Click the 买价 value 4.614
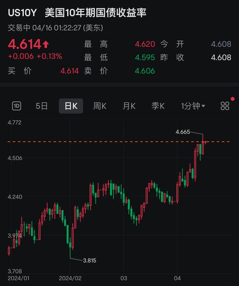Screen dimensions: 239x286 click(x=69, y=71)
